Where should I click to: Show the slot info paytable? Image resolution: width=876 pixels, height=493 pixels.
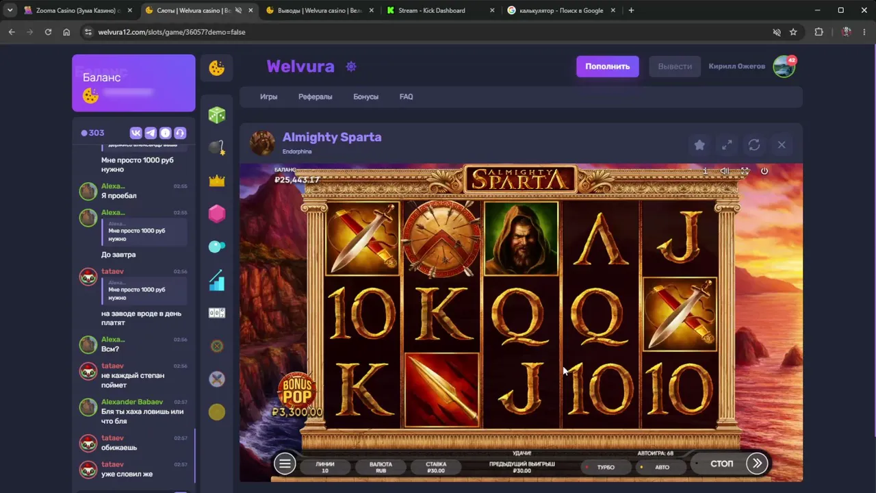point(705,170)
